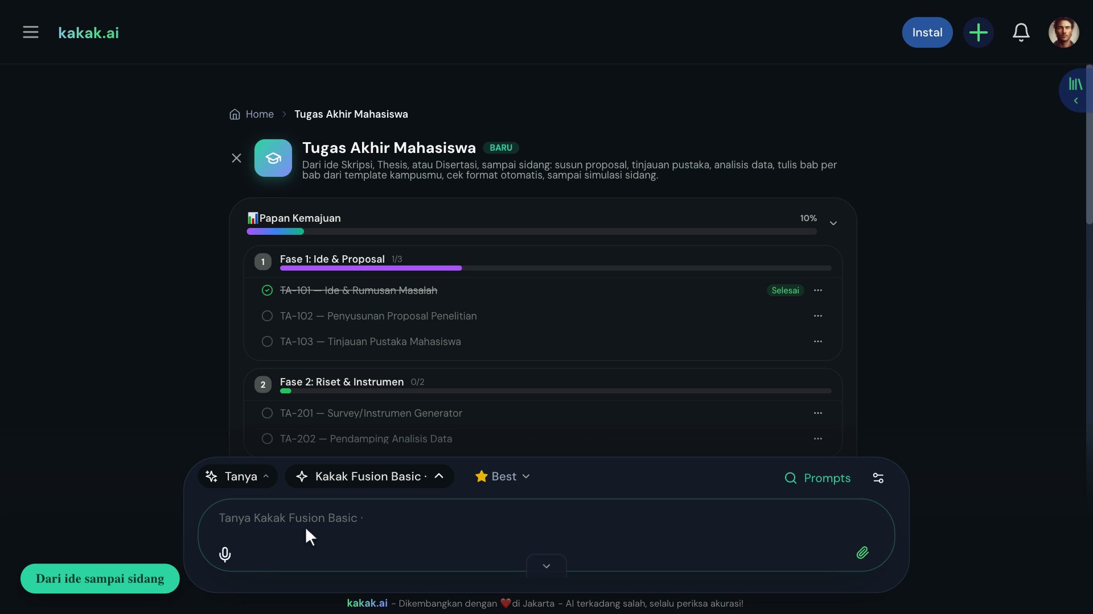Click the green plus new-chat icon
The width and height of the screenshot is (1093, 614).
(x=978, y=32)
